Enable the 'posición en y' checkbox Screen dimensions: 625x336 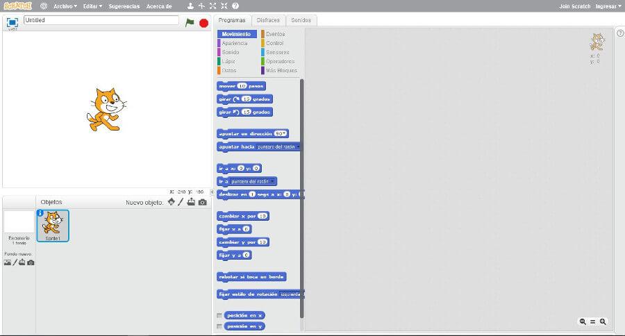(x=219, y=326)
